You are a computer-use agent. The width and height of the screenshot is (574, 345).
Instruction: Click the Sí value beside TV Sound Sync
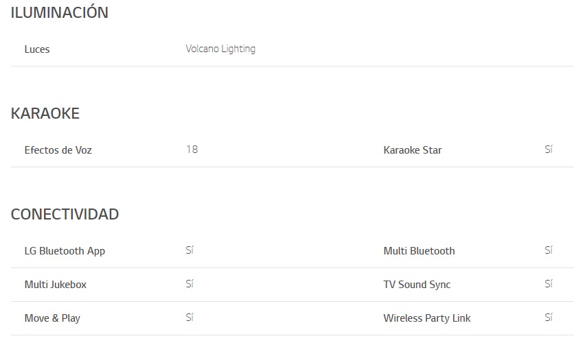[x=549, y=284]
